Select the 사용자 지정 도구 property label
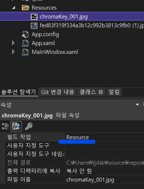 pyautogui.click(x=28, y=145)
